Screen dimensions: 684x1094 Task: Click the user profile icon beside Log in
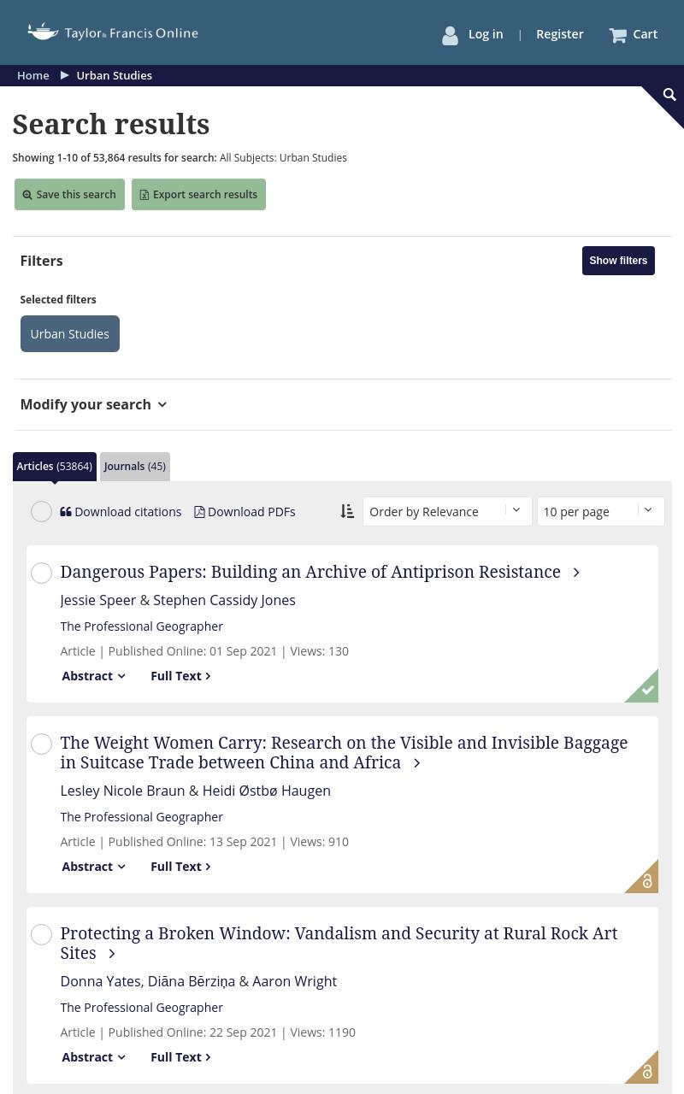click(450, 35)
